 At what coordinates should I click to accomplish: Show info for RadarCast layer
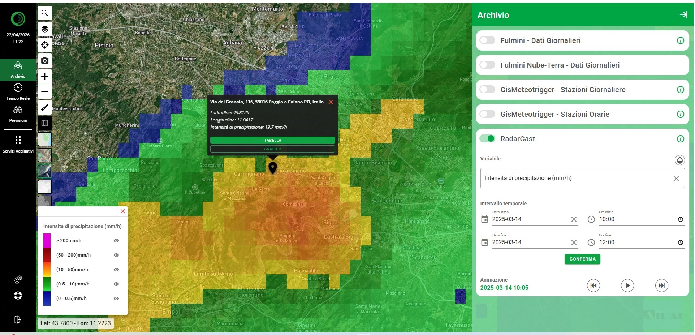point(680,139)
